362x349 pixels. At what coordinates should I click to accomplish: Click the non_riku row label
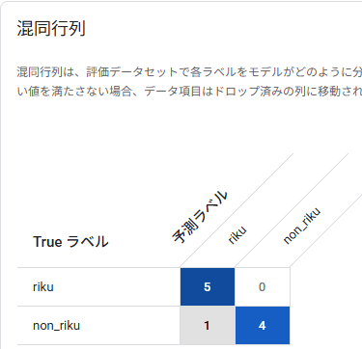(56, 326)
